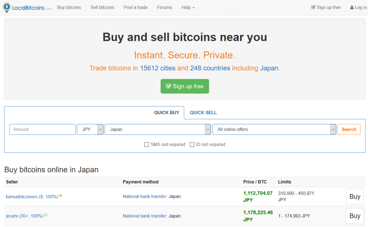The image size is (368, 227).
Task: Click the Log in link
Action: click(358, 7)
